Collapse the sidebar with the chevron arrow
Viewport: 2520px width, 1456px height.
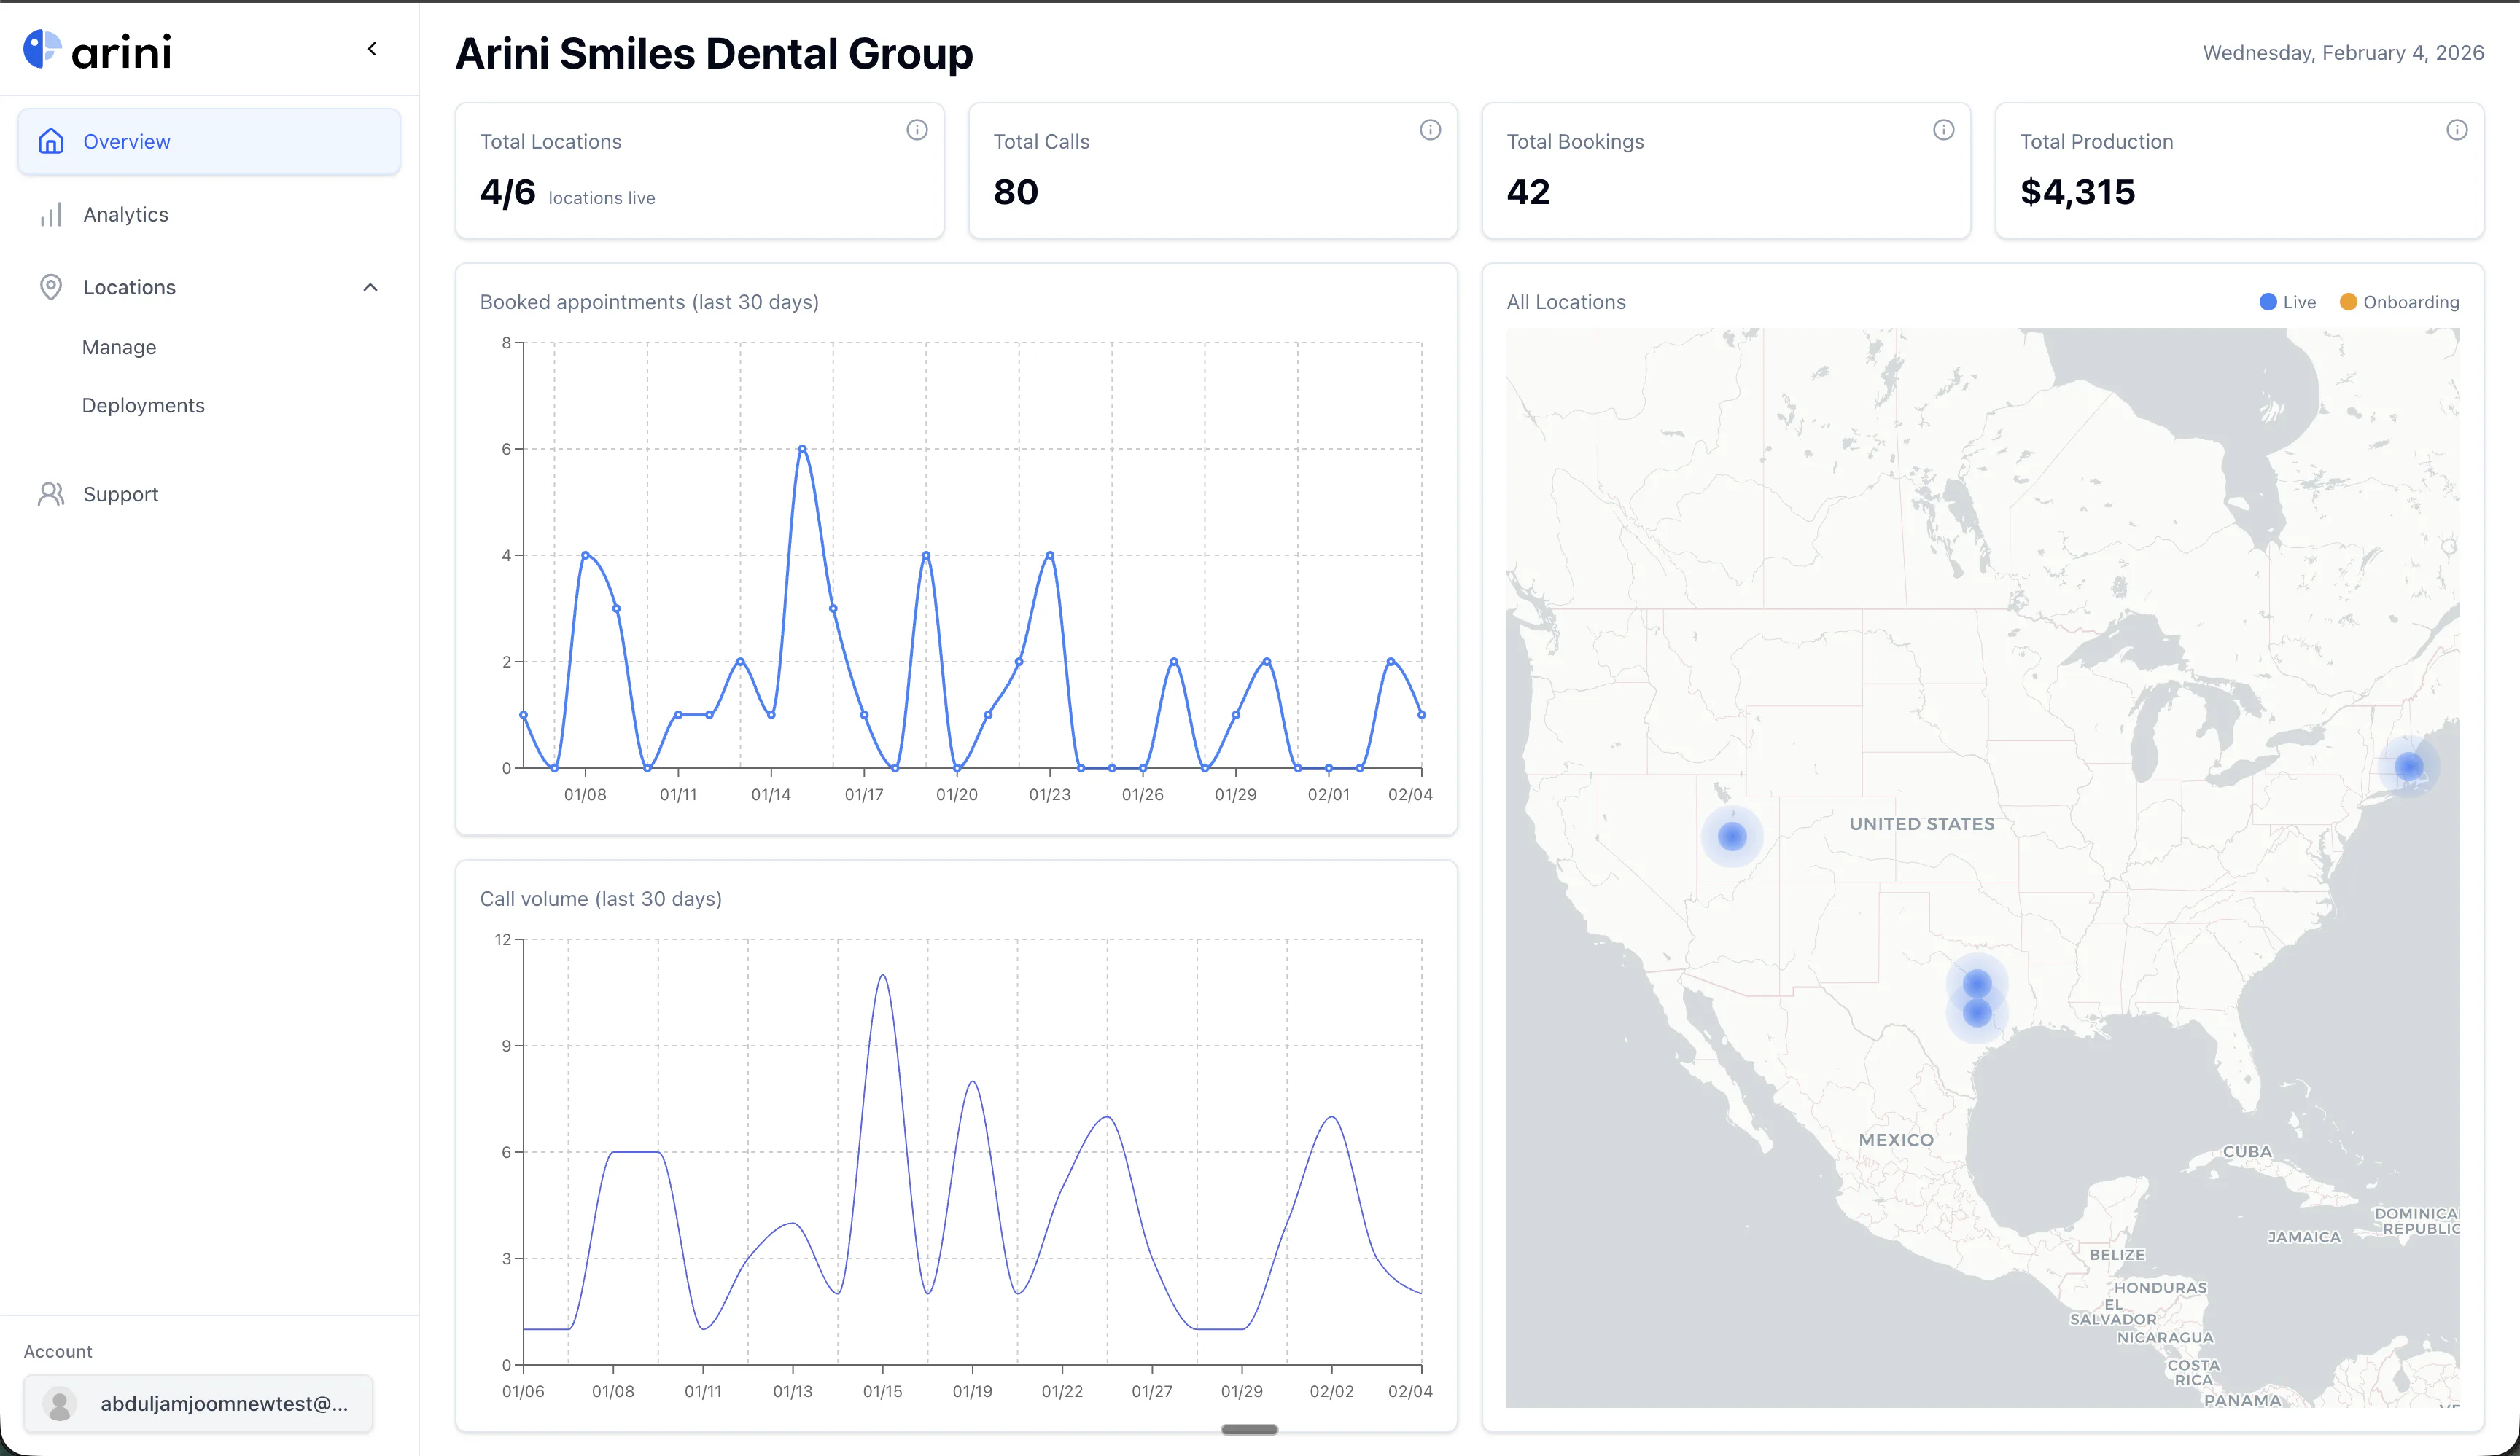[372, 49]
